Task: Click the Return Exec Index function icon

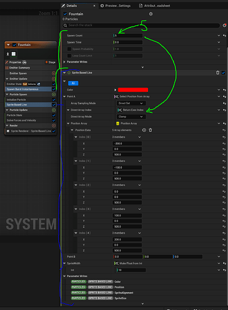Action: click(120, 110)
